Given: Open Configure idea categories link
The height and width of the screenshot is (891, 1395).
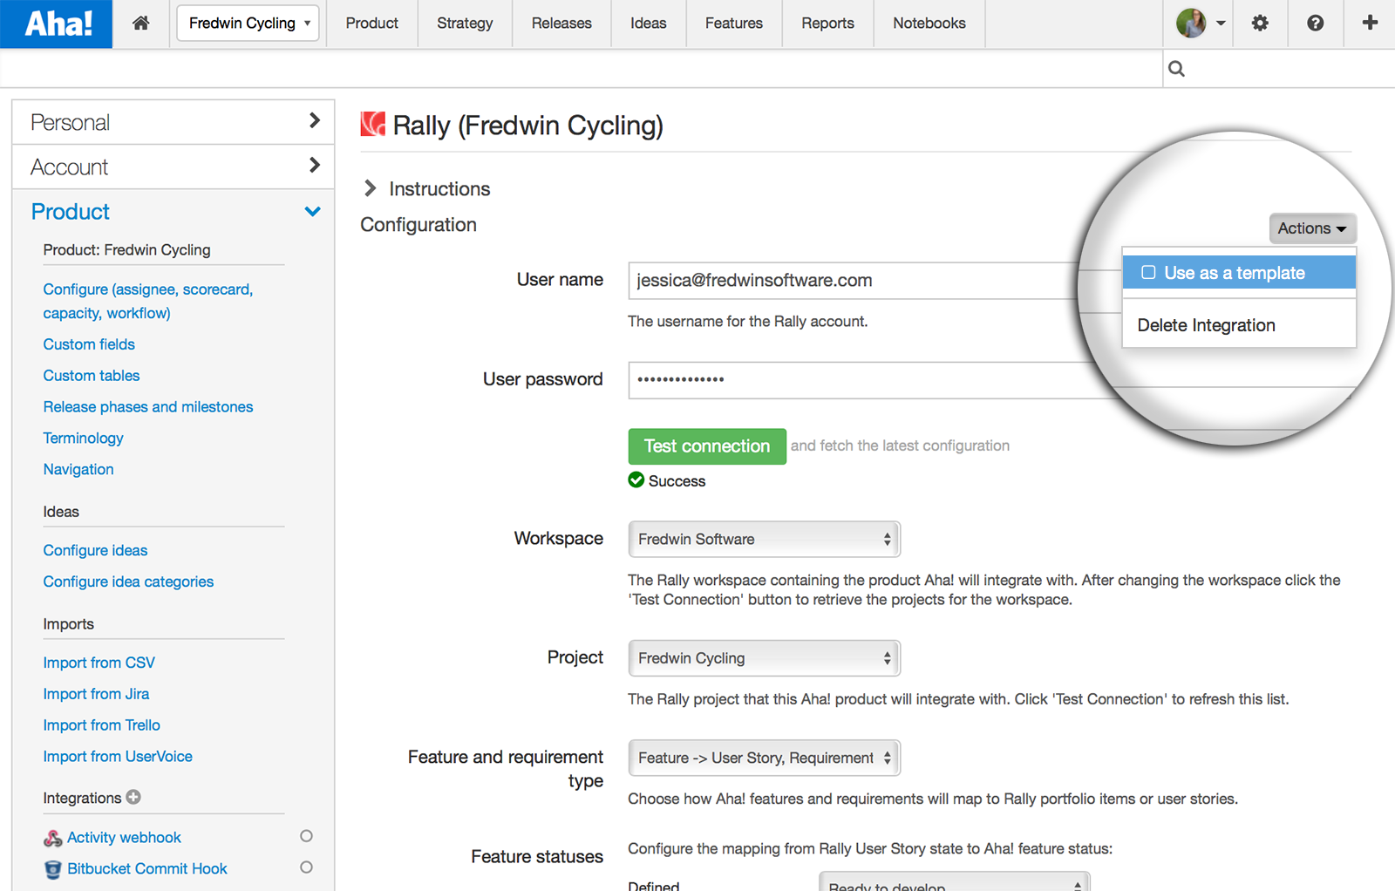Looking at the screenshot, I should pyautogui.click(x=128, y=582).
